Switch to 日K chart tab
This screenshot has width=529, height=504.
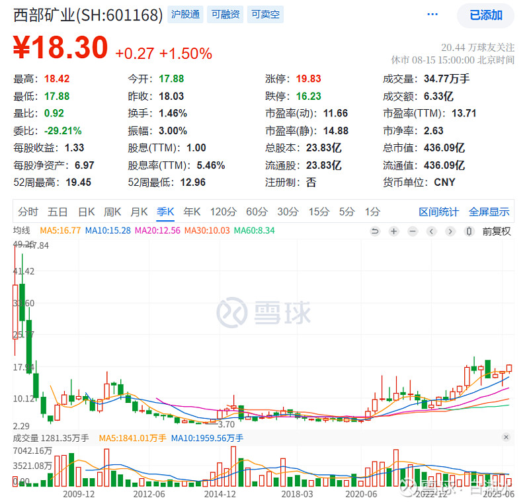87,212
